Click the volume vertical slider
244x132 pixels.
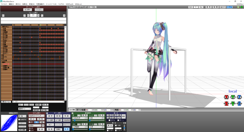pos(124,128)
